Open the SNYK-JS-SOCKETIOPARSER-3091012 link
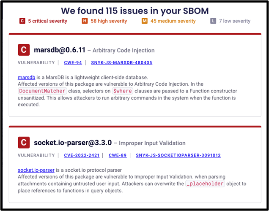The height and width of the screenshot is (211, 269). coord(178,155)
